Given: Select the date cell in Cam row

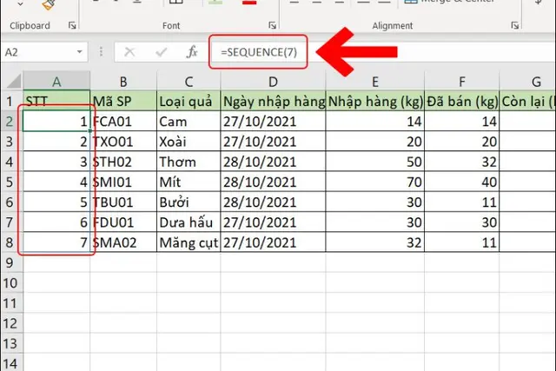Looking at the screenshot, I should coord(273,122).
